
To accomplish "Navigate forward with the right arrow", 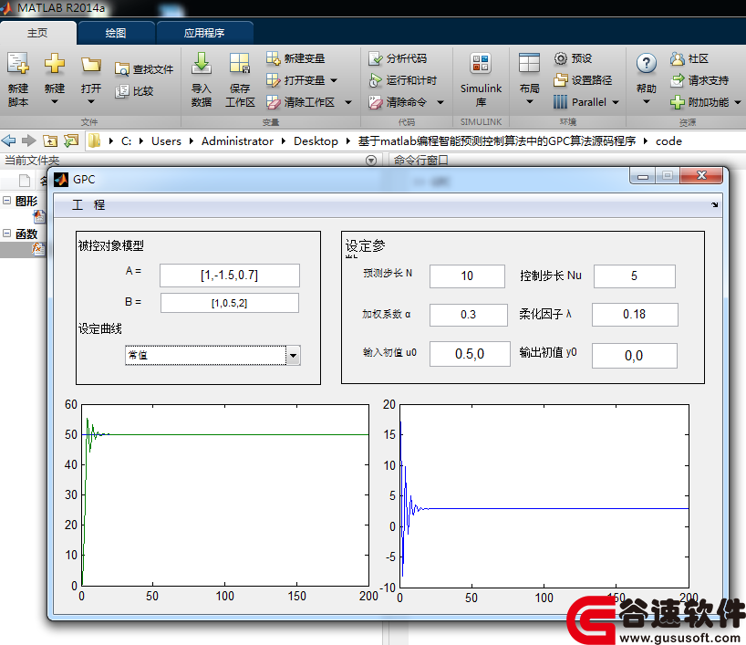I will click(x=29, y=140).
